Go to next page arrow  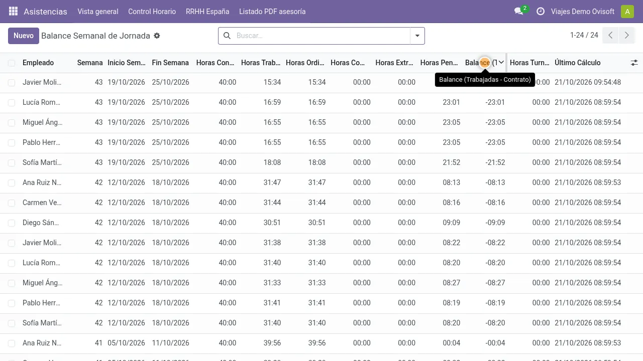tap(626, 35)
